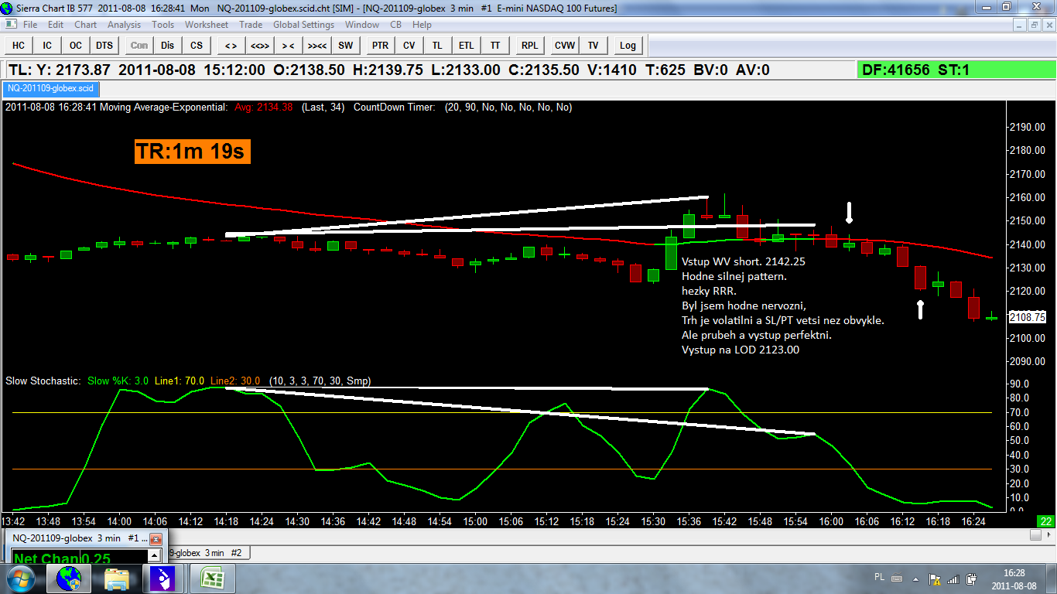
Task: Click the taskbar clock showing 16:28
Action: click(1014, 579)
